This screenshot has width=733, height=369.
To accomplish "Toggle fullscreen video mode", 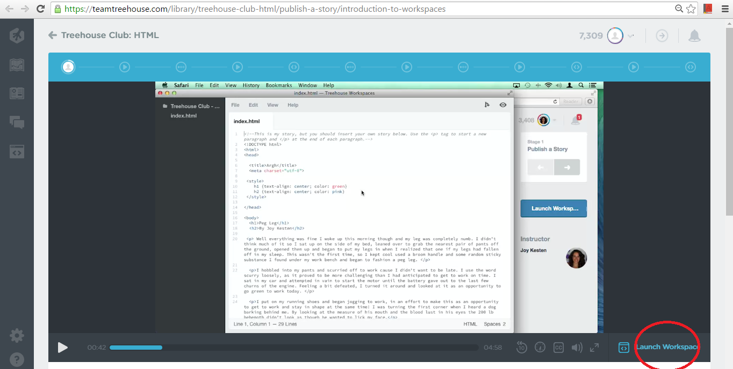I will tap(594, 348).
